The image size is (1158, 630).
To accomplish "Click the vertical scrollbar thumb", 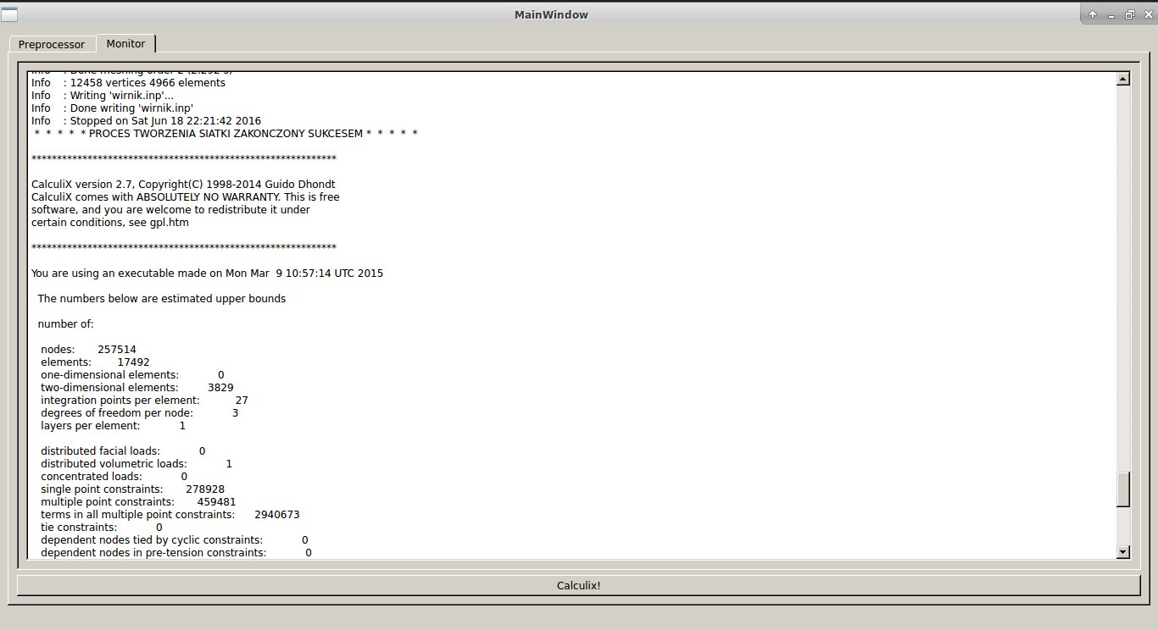I will pyautogui.click(x=1123, y=489).
